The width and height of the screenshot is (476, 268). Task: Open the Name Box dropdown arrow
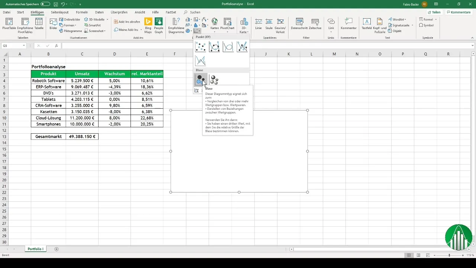(x=24, y=45)
